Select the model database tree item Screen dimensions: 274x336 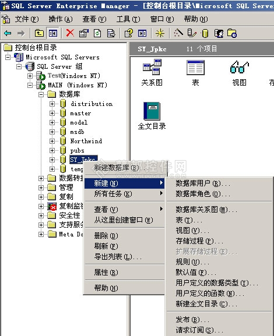coord(79,122)
